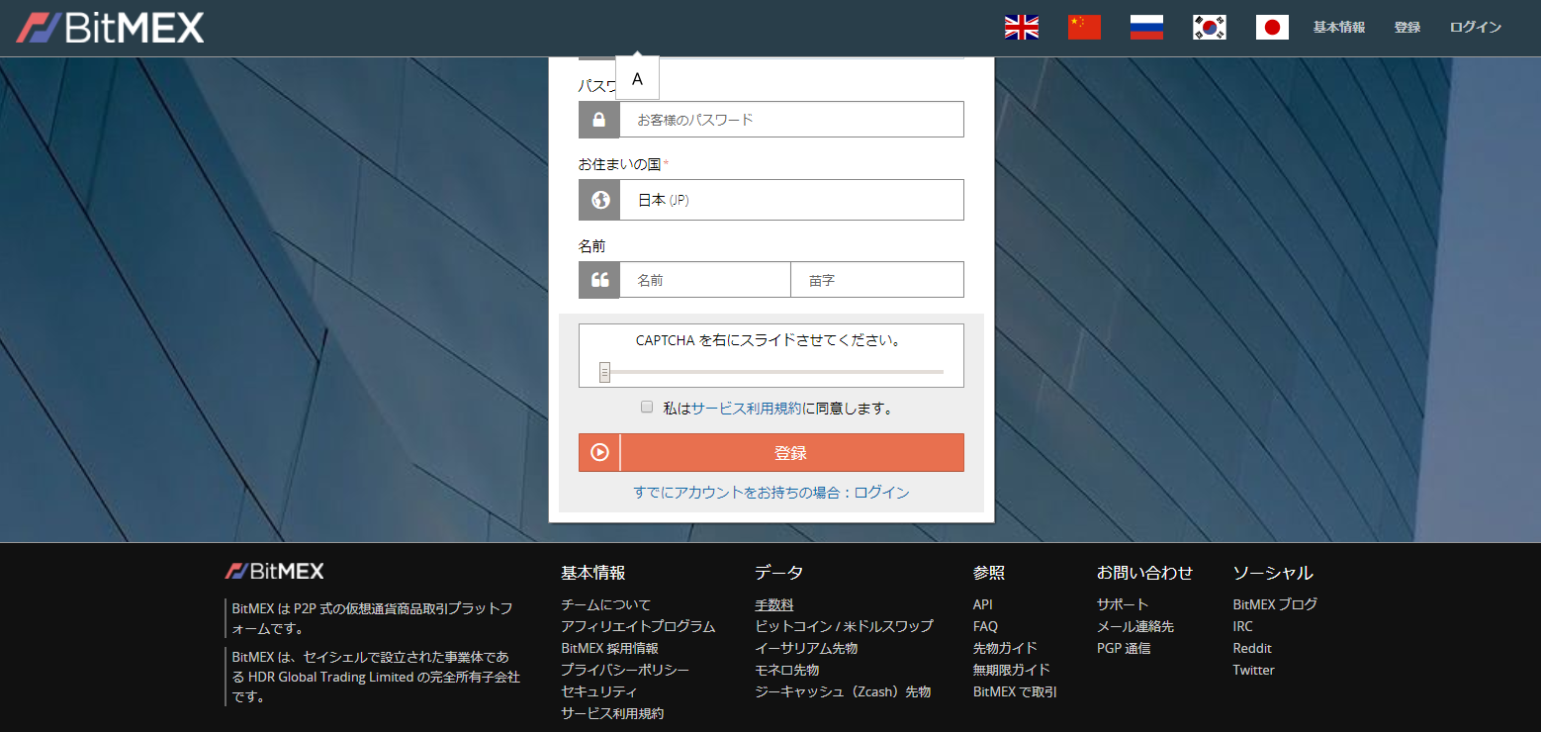Open API footer link
1541x732 pixels.
click(x=983, y=604)
